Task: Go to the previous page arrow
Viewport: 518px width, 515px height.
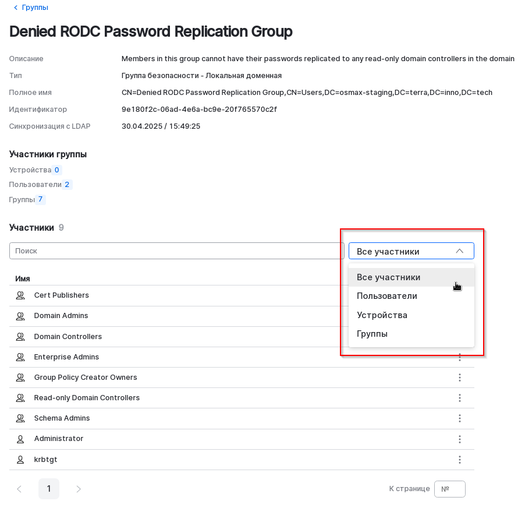Action: tap(19, 489)
